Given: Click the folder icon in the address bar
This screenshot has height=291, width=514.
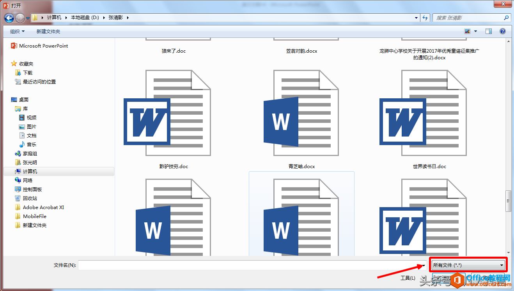Looking at the screenshot, I should pos(35,18).
